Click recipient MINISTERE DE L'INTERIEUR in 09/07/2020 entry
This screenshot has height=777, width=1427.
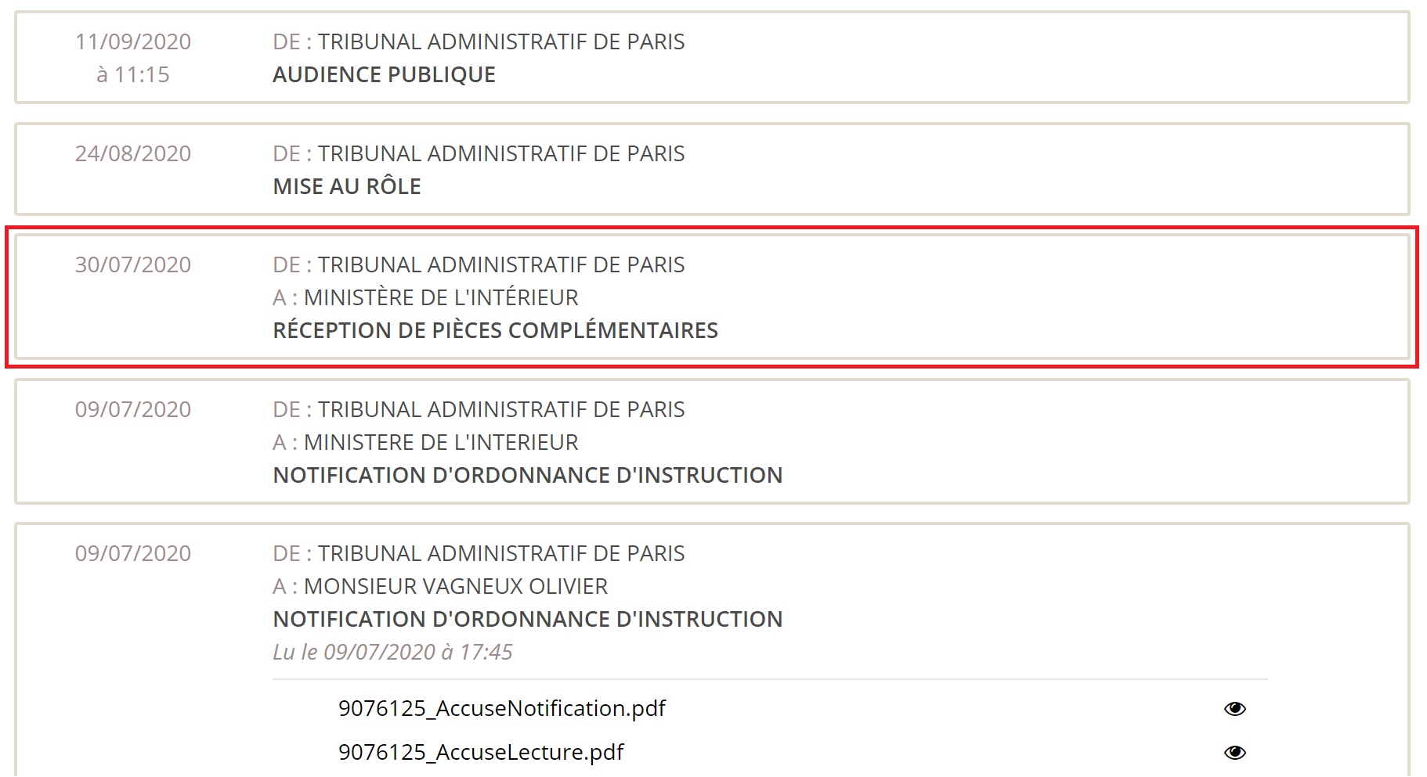pos(440,443)
